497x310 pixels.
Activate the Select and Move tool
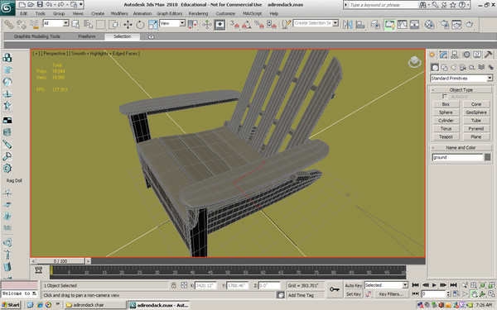tap(128, 25)
